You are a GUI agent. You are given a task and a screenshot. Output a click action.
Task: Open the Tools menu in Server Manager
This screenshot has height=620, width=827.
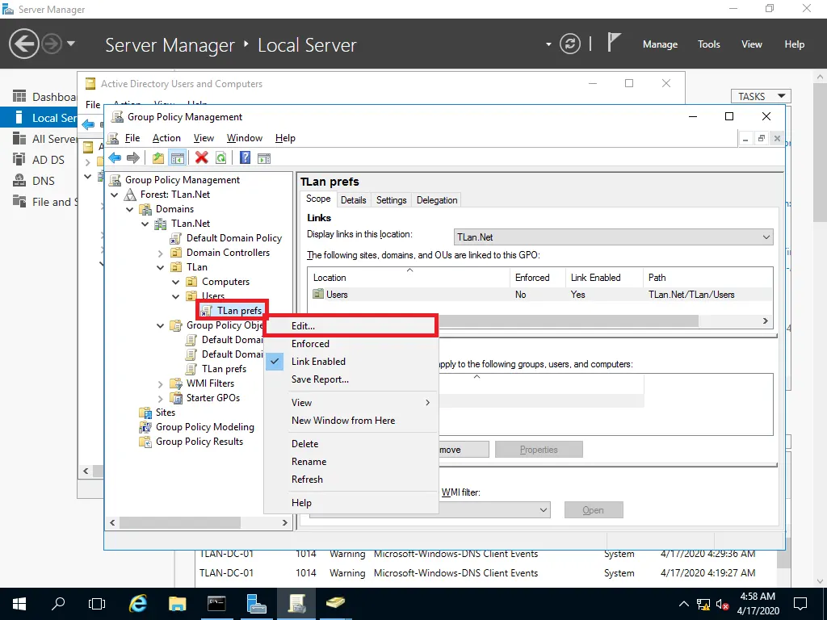[708, 44]
